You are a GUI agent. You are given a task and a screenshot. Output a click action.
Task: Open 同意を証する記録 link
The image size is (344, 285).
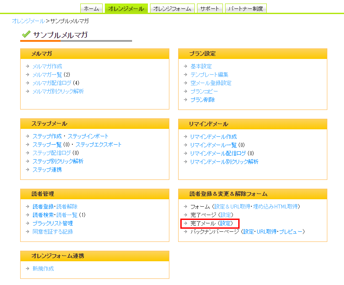53,232
